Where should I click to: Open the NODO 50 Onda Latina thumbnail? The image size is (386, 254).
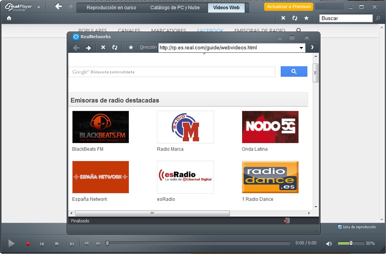click(x=270, y=127)
